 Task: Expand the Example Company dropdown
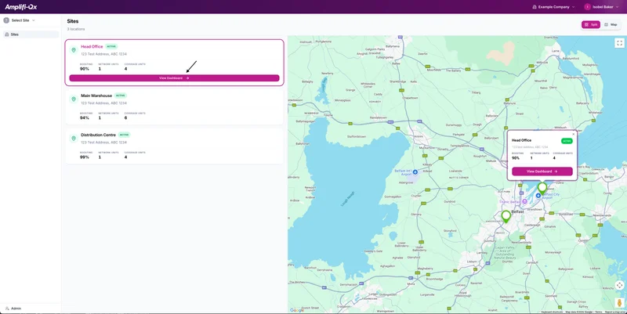tap(553, 6)
